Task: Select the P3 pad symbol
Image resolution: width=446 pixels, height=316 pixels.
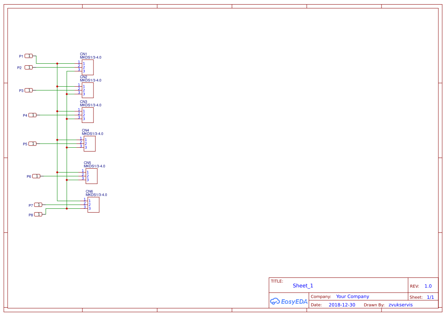Action: click(29, 90)
